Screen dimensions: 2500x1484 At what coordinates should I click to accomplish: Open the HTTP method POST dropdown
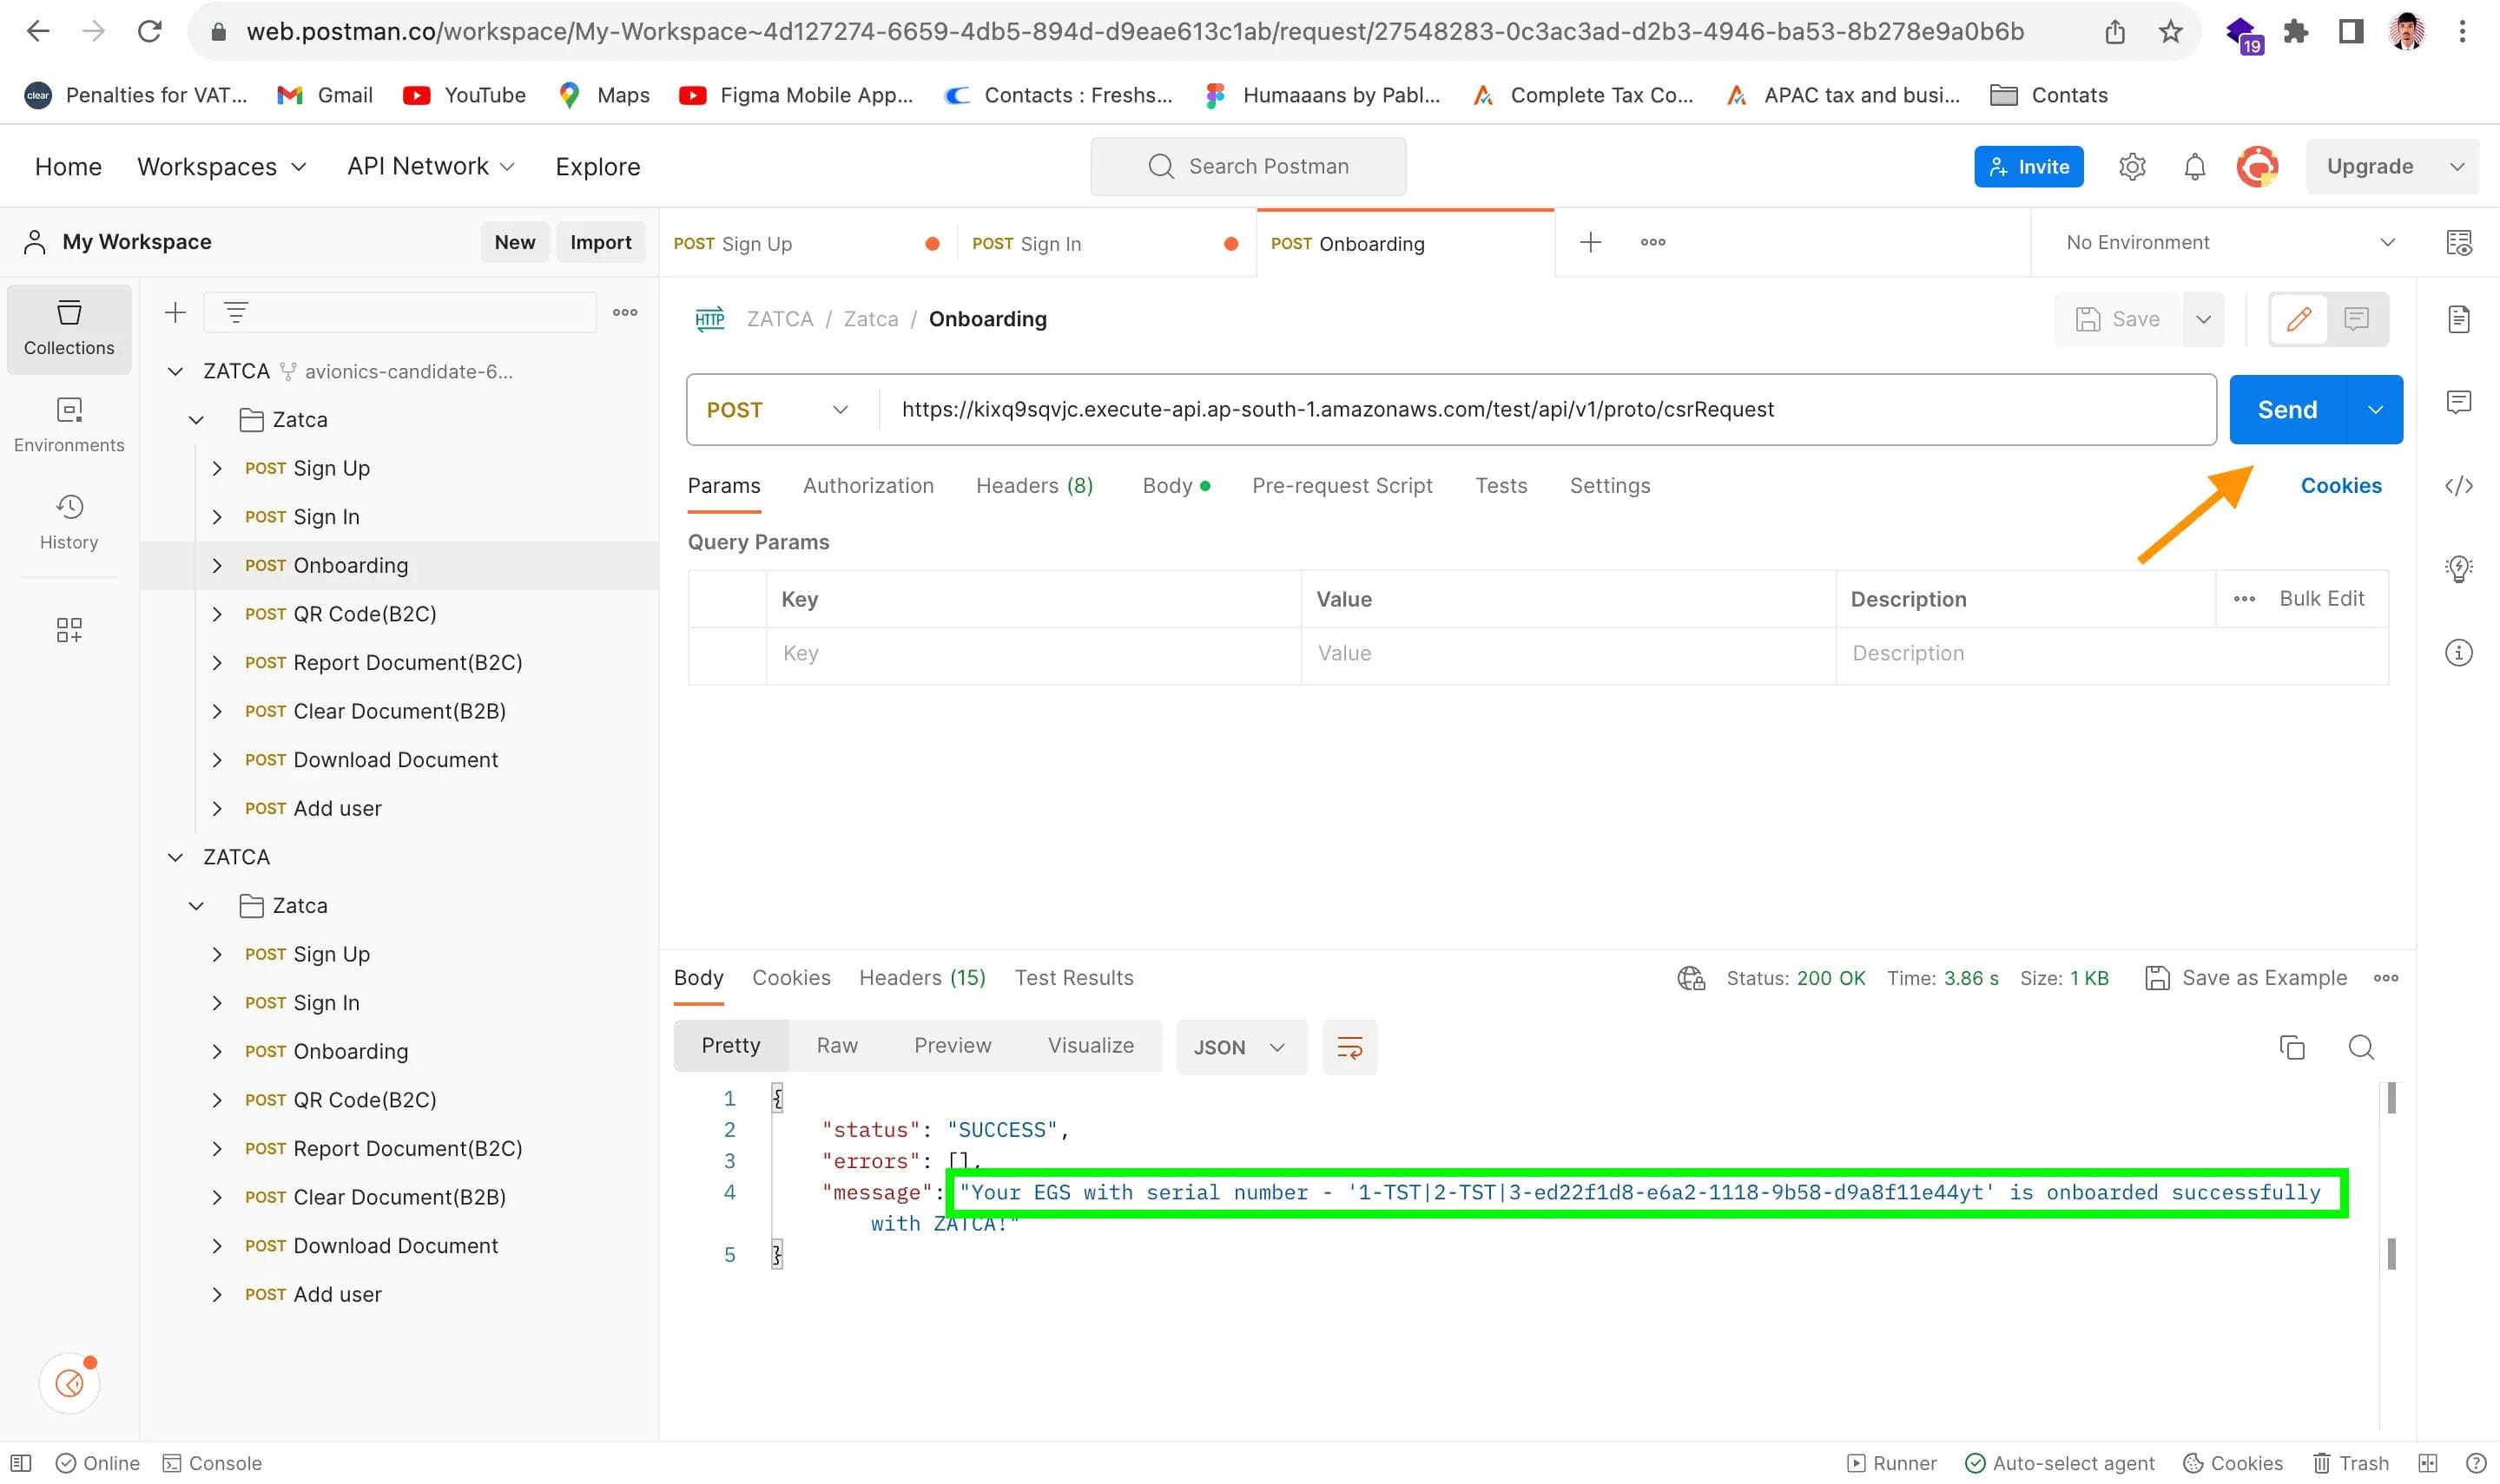coord(776,410)
